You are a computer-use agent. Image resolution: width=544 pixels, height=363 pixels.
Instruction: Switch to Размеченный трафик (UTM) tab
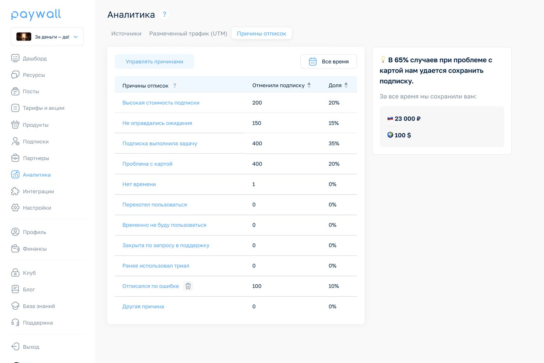click(x=188, y=34)
